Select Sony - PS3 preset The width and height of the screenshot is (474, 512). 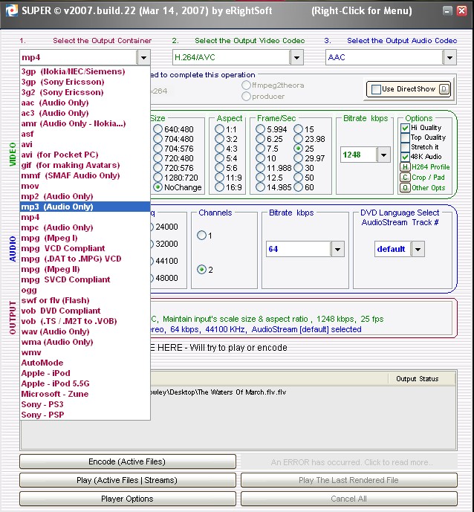pyautogui.click(x=85, y=404)
